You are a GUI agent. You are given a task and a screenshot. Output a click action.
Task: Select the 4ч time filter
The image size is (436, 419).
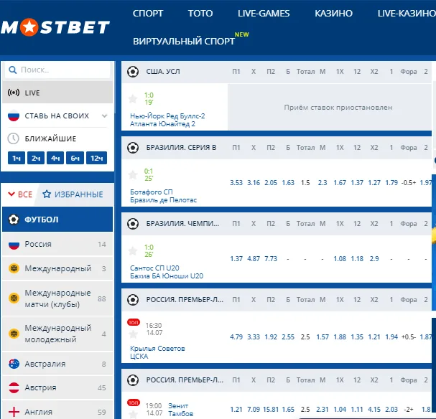pyautogui.click(x=55, y=159)
